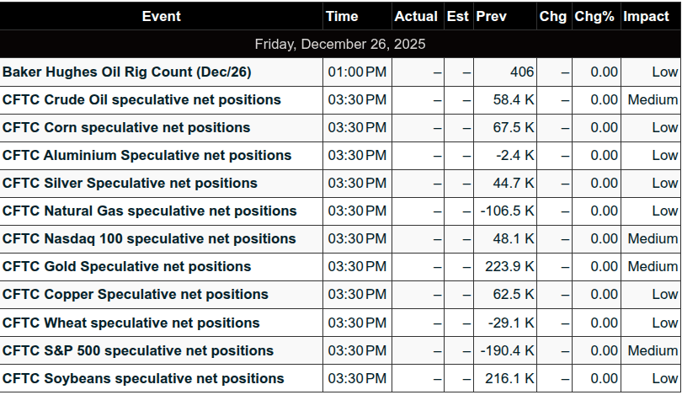The image size is (682, 395).
Task: Select the Impact column header
Action: 646,17
